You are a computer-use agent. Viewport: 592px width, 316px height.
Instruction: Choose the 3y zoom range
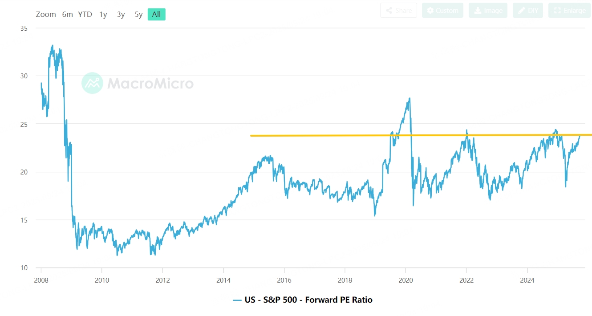[121, 14]
